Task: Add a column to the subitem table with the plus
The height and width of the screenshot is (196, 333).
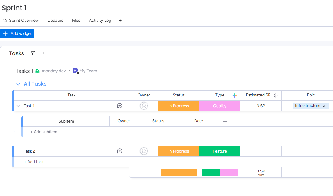Action: pos(225,121)
